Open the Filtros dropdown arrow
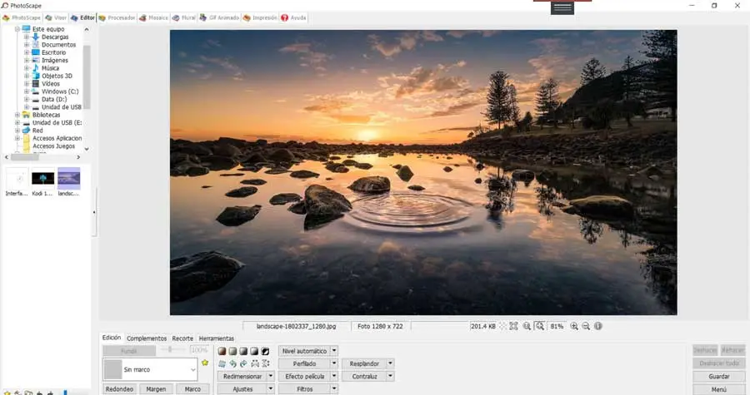 coord(334,389)
